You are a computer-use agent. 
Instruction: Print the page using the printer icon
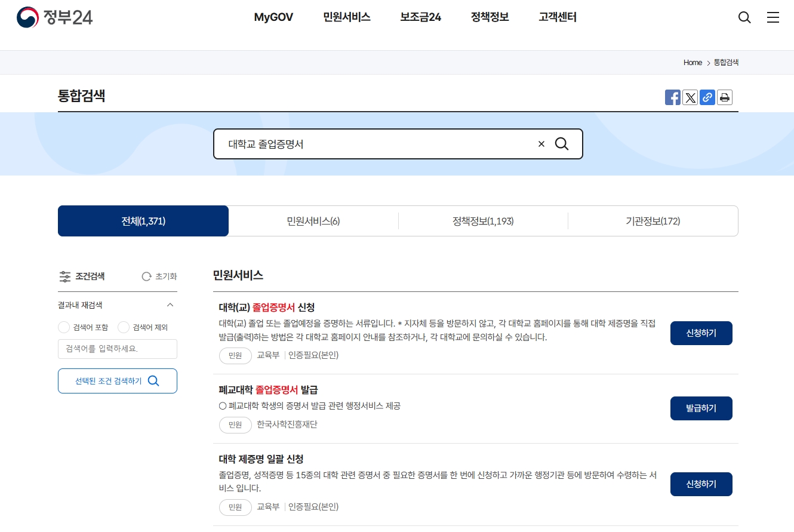pos(725,97)
